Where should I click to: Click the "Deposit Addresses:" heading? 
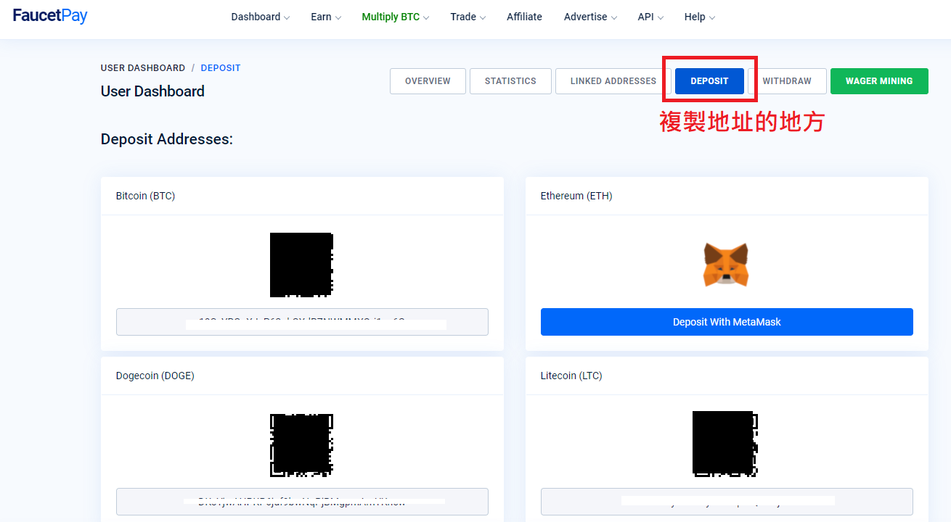(167, 139)
